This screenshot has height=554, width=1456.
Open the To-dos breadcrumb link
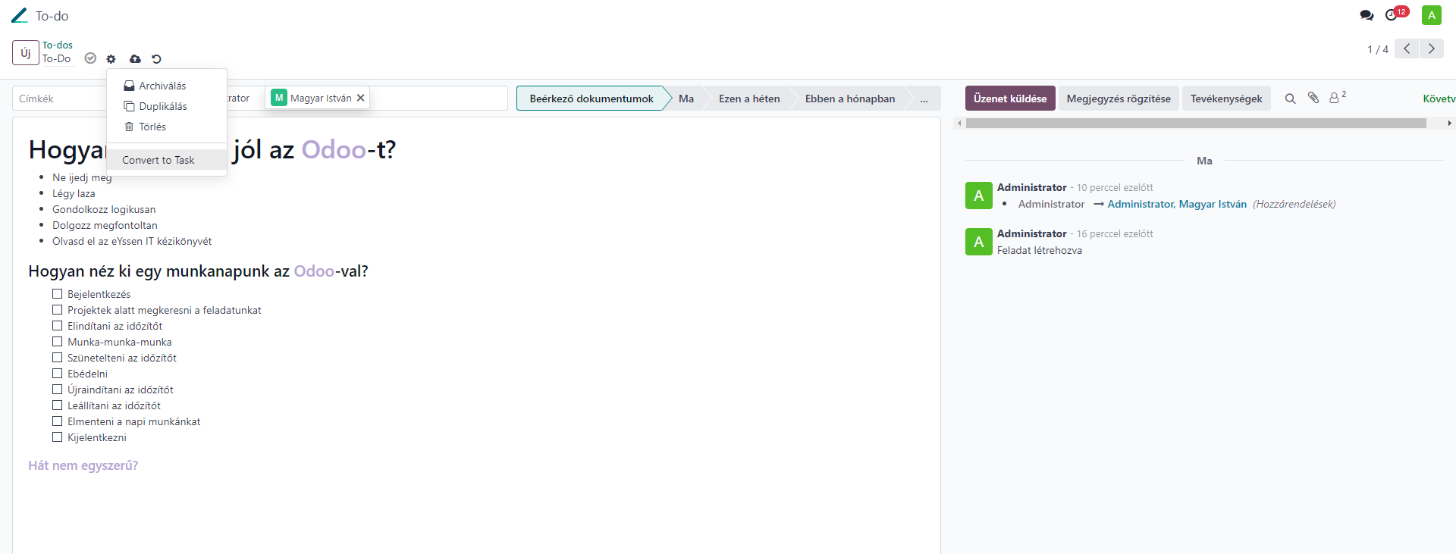(58, 45)
